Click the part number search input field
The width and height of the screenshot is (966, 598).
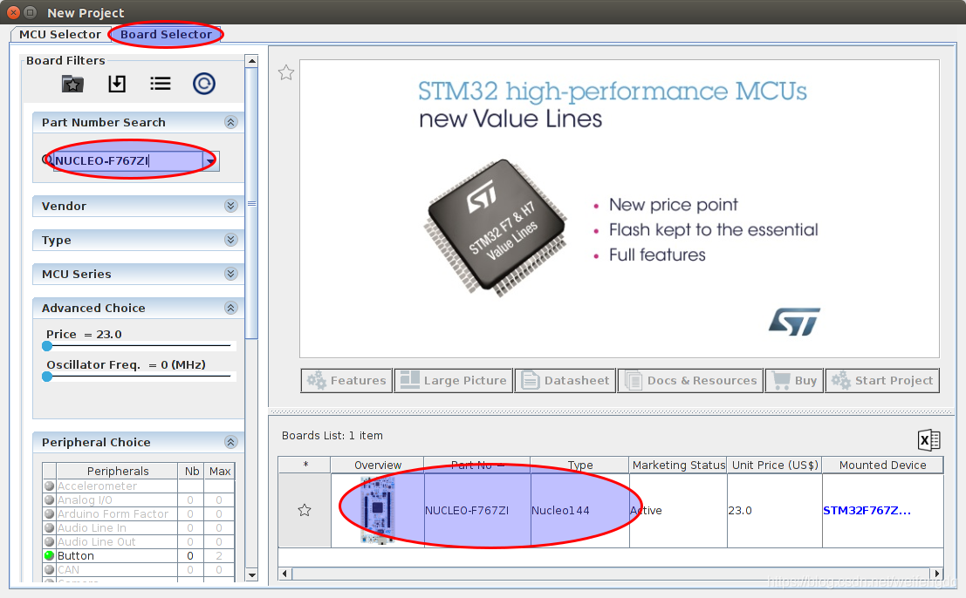(x=128, y=161)
